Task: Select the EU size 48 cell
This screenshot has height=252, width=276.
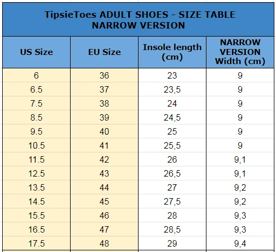Action: (x=105, y=243)
